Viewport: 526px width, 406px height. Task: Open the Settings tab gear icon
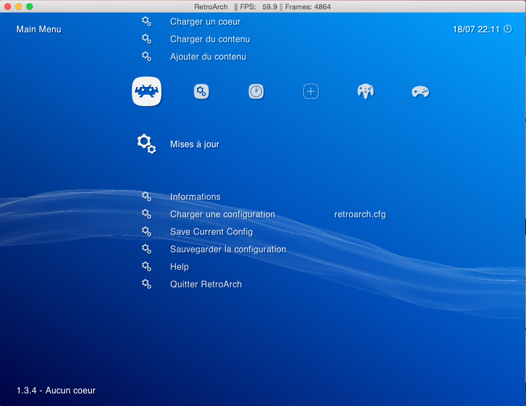tap(201, 91)
